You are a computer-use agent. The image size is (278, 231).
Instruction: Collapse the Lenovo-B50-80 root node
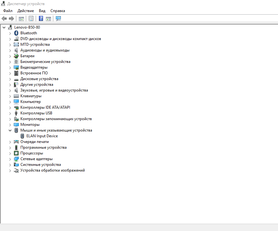4,27
